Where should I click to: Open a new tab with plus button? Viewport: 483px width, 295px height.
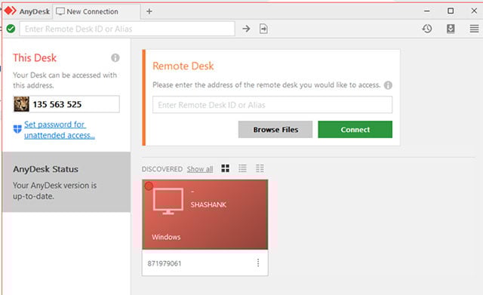(x=149, y=11)
